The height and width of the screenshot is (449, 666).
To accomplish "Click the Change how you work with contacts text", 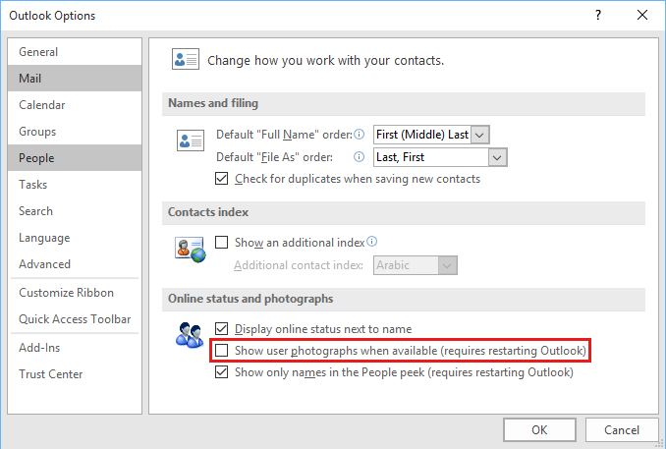I will click(x=326, y=60).
